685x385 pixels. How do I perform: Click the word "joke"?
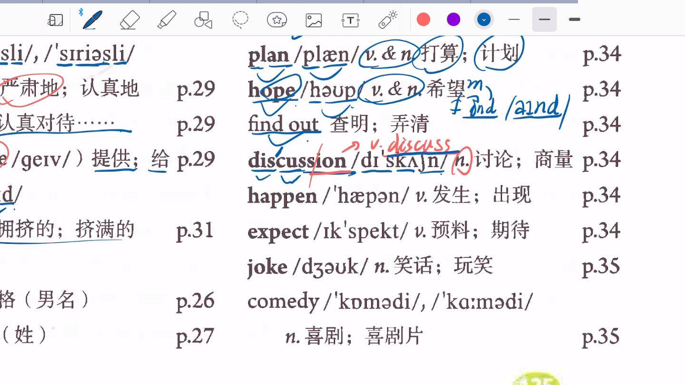(267, 266)
